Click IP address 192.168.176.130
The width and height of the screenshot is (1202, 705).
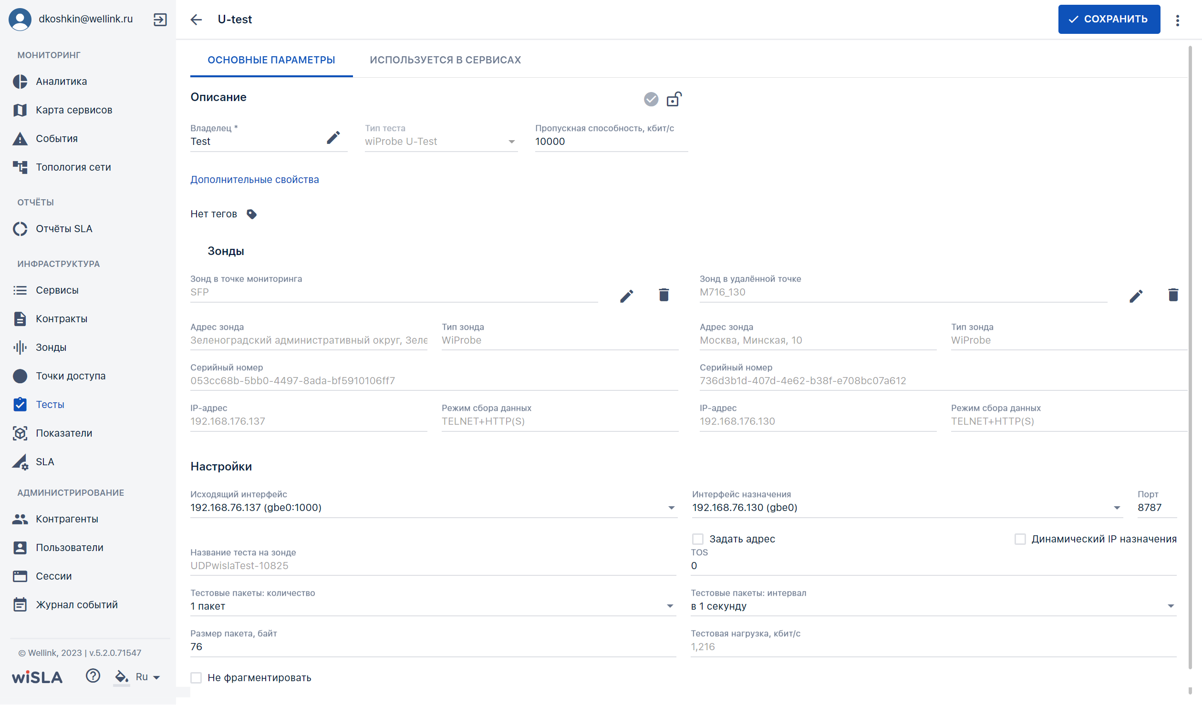click(x=737, y=421)
